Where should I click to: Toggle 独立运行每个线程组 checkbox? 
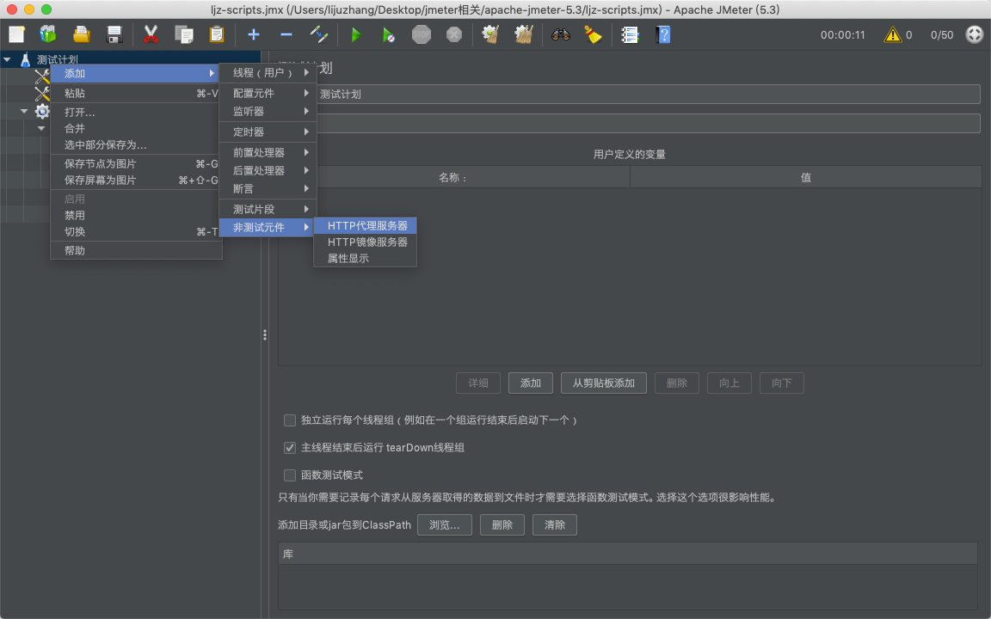(290, 420)
